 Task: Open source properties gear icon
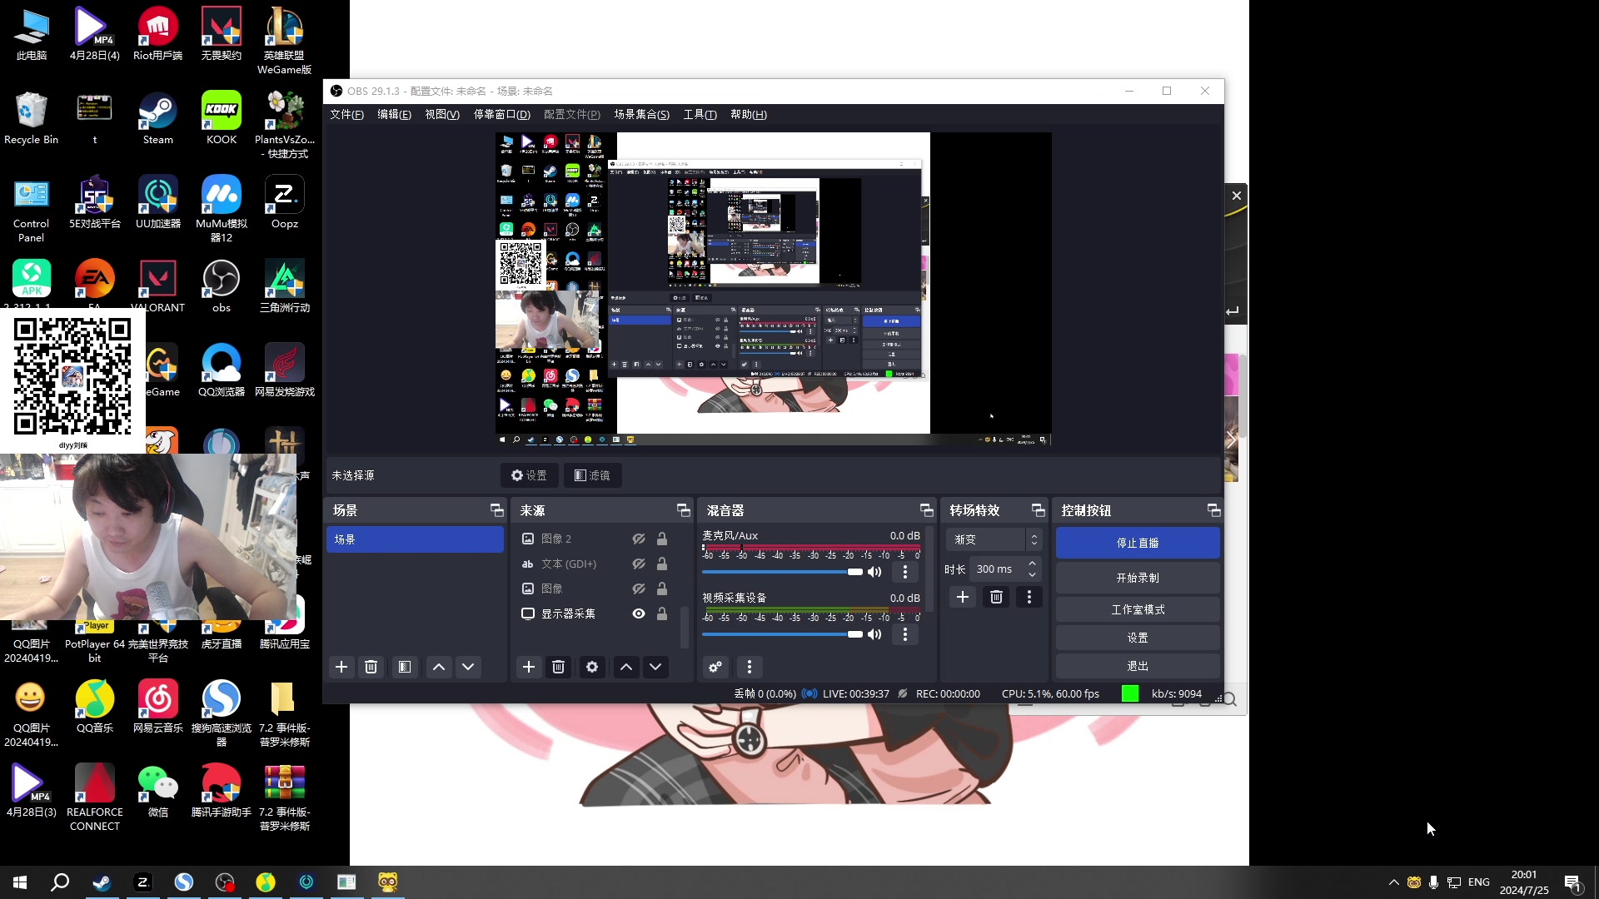pos(591,667)
